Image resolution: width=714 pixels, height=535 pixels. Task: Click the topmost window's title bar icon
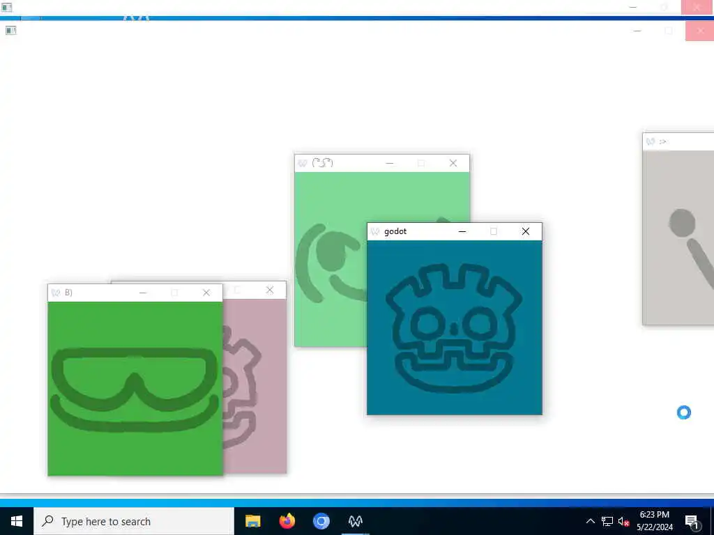tap(7, 7)
